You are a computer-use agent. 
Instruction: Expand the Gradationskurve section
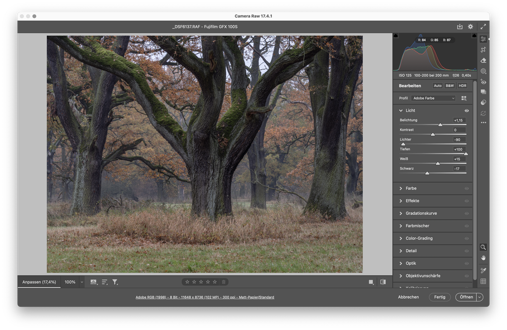click(x=401, y=213)
